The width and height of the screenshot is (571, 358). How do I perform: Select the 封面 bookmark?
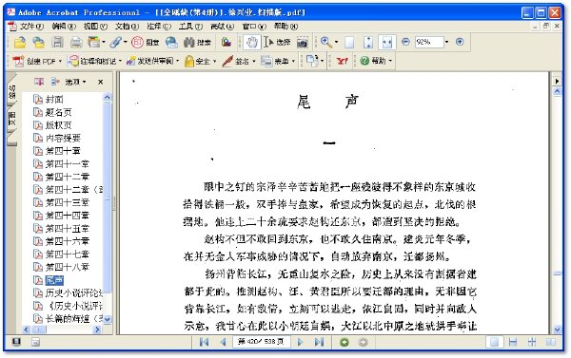[54, 99]
